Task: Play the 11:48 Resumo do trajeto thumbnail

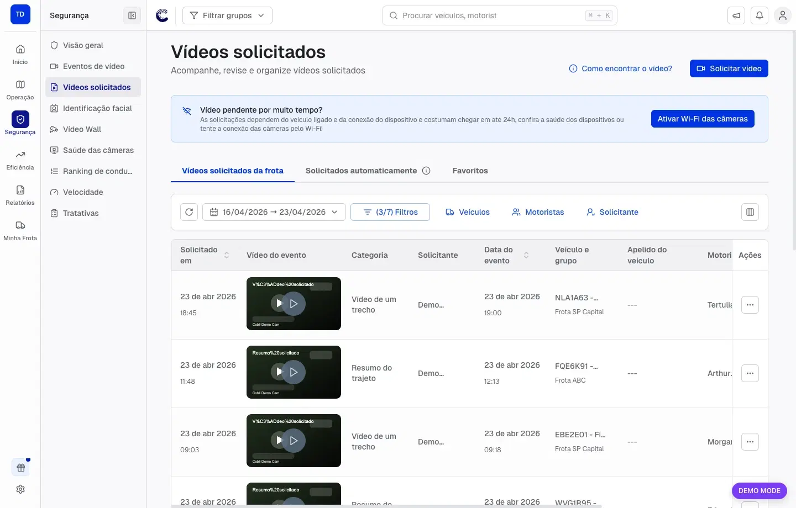Action: (x=294, y=372)
